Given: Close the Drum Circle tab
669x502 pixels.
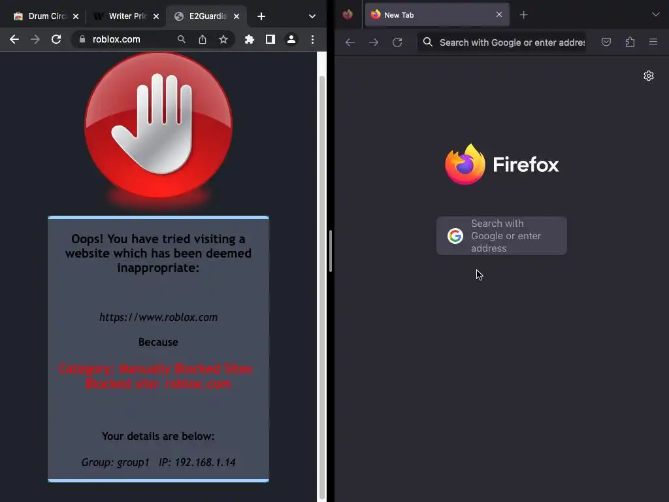Looking at the screenshot, I should (76, 16).
